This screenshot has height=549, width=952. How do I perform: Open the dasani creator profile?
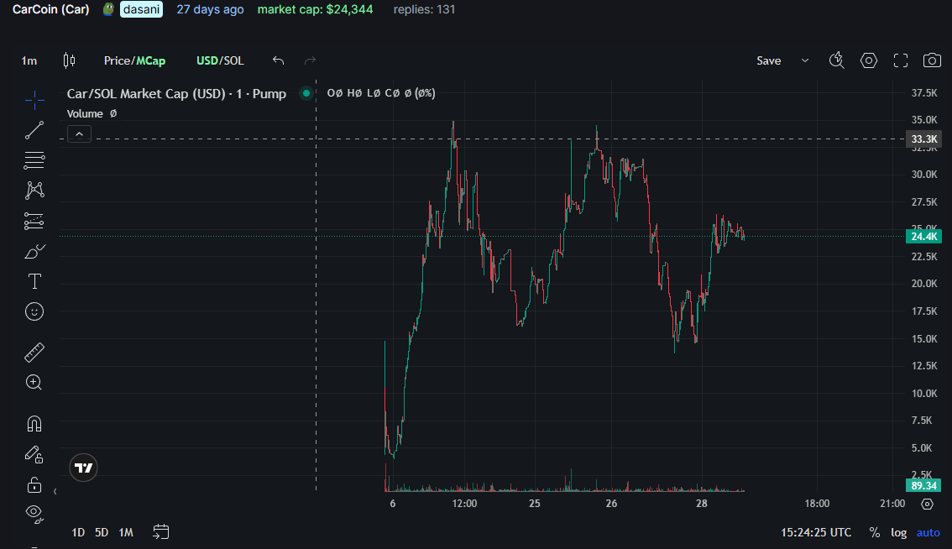click(x=142, y=10)
